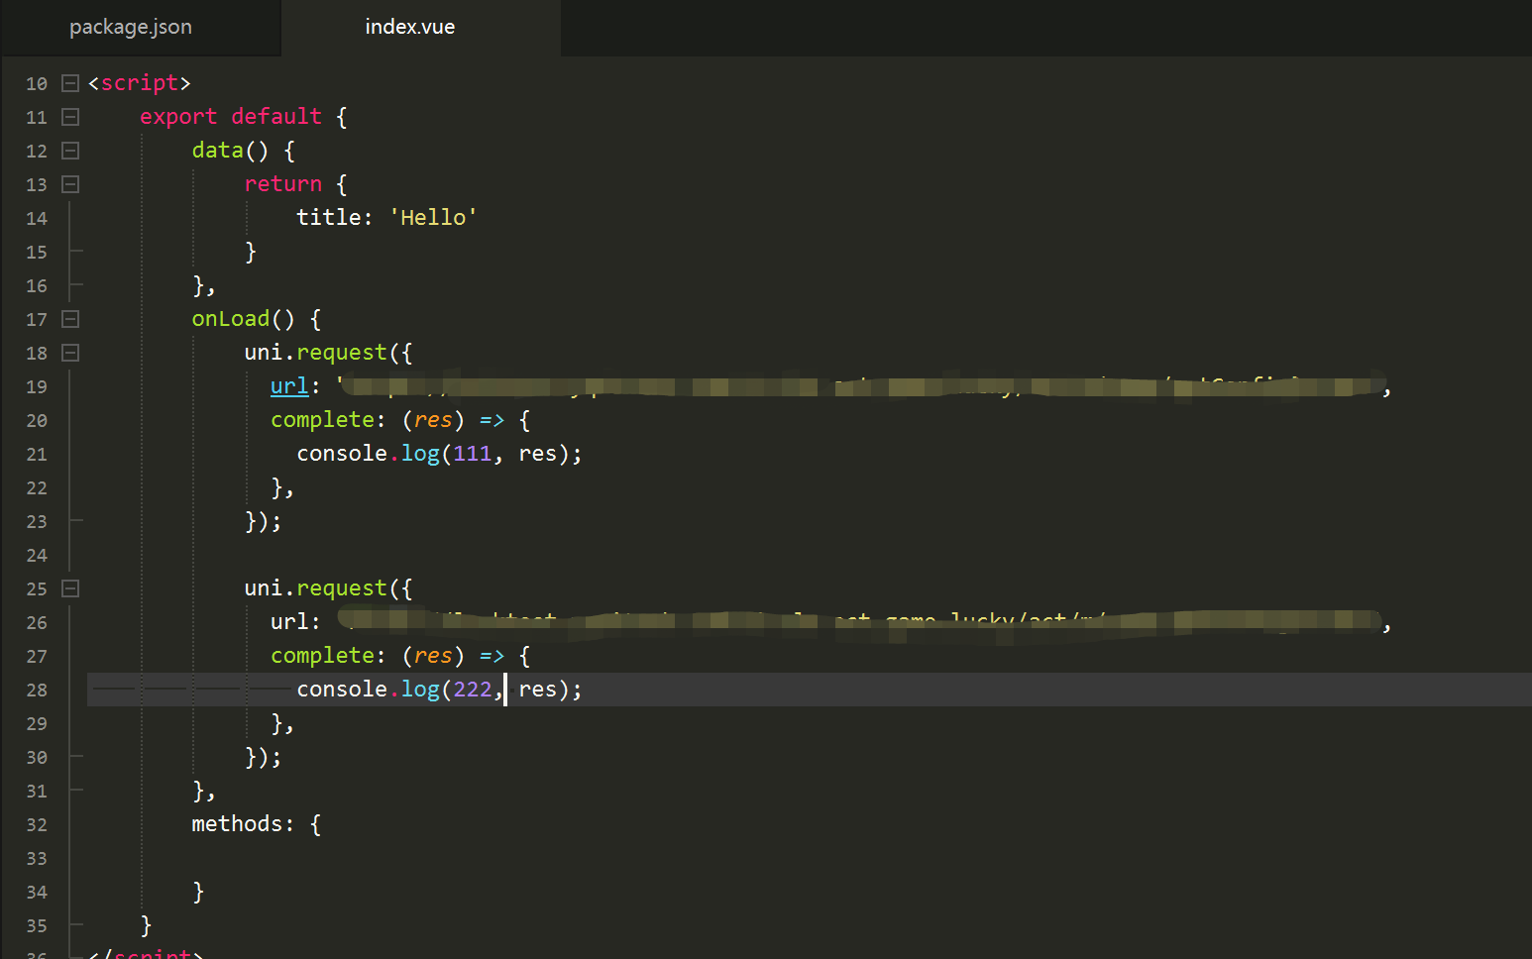This screenshot has width=1532, height=959.
Task: Click the methods property on line 32
Action: (238, 824)
